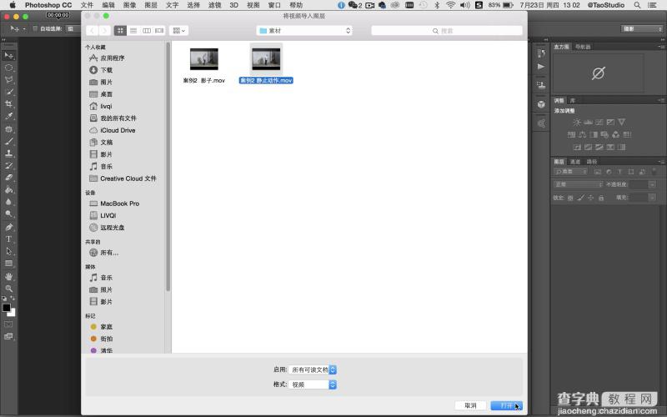Select the Zoom tool in toolbar

[x=8, y=289]
